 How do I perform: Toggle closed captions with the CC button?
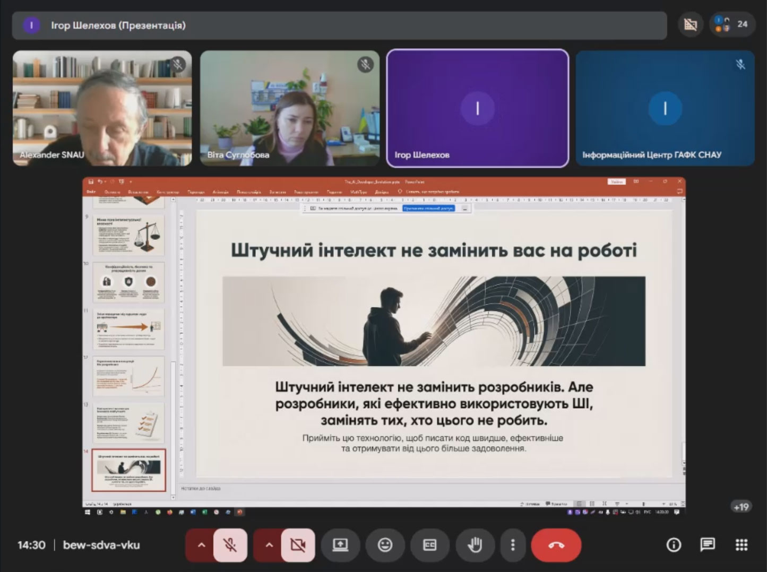tap(429, 545)
